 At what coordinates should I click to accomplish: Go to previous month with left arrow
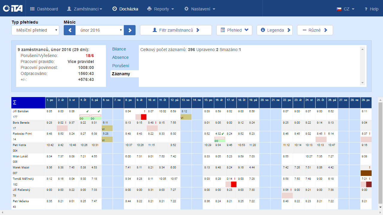[69, 30]
